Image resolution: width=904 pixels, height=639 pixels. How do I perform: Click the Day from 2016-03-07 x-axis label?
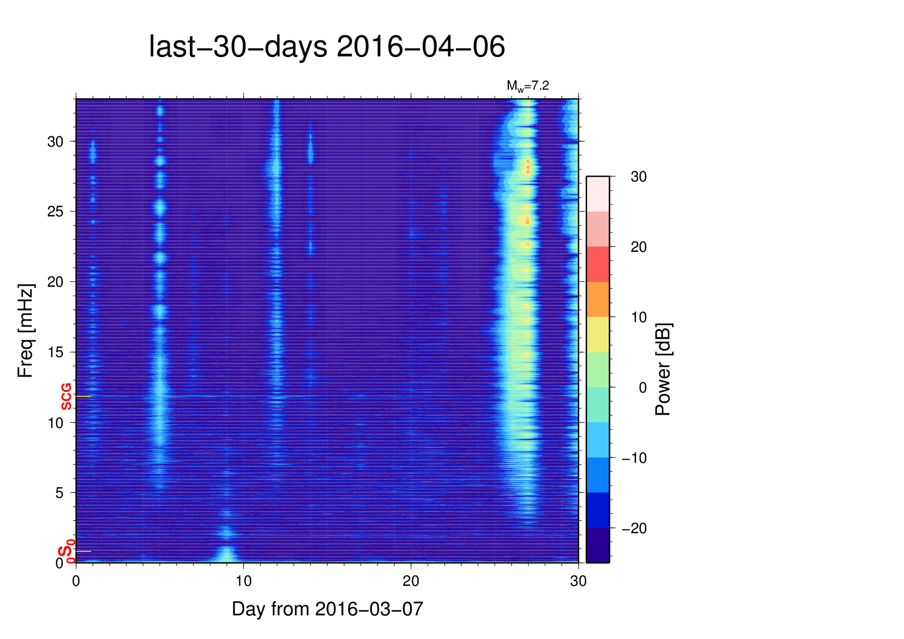click(x=327, y=609)
